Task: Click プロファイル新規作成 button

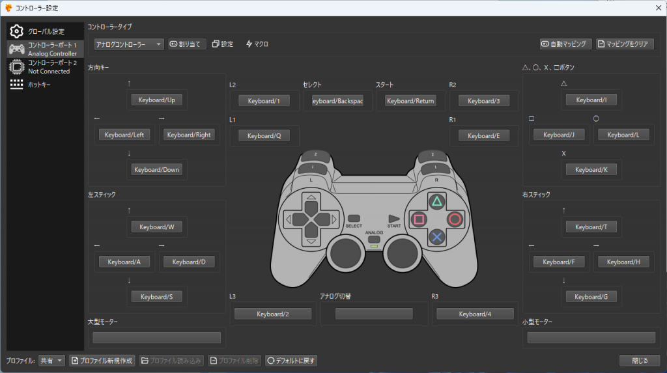Action: 102,361
